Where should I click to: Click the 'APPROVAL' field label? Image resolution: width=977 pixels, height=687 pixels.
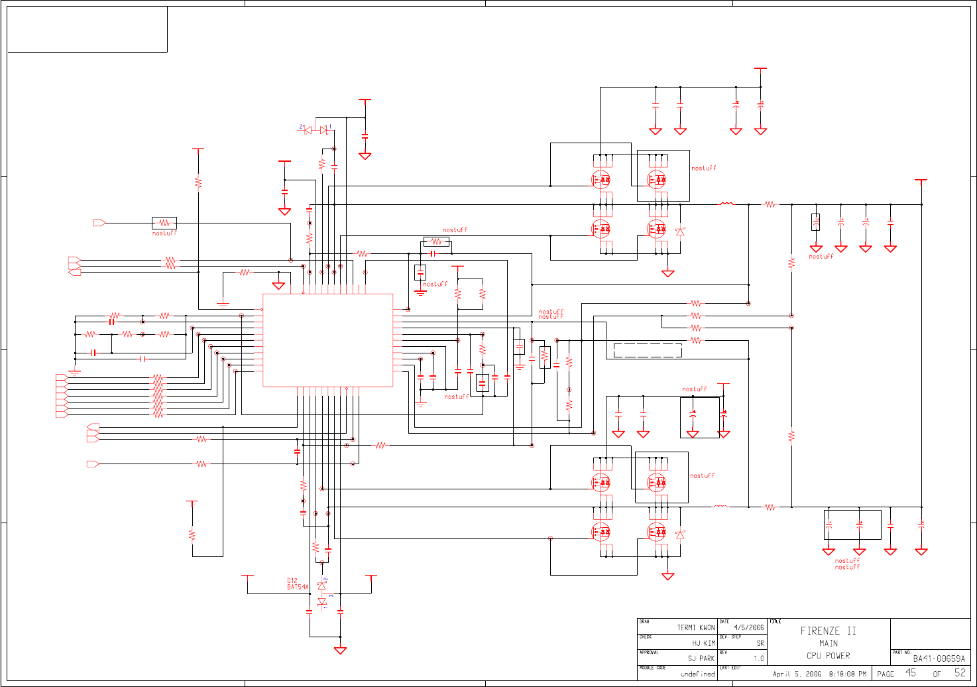click(x=648, y=653)
